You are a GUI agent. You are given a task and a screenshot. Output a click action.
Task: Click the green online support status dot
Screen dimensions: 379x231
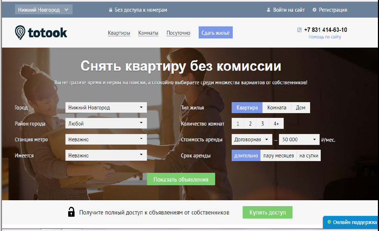click(329, 222)
